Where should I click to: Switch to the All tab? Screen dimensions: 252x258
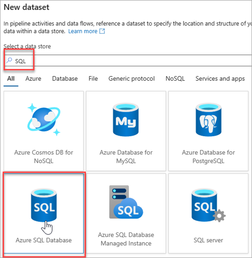11,79
